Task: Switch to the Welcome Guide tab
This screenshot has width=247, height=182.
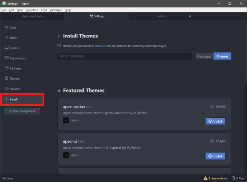Action: (32, 16)
